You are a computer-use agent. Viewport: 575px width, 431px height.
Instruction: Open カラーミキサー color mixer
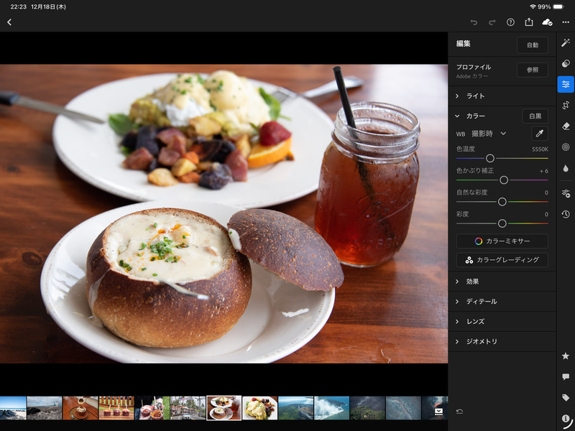502,241
